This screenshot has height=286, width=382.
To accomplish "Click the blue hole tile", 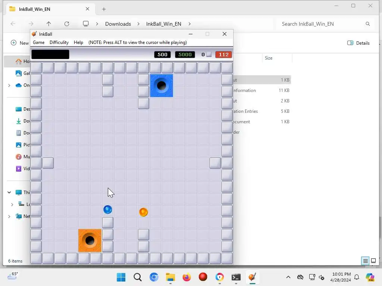I will pyautogui.click(x=162, y=86).
